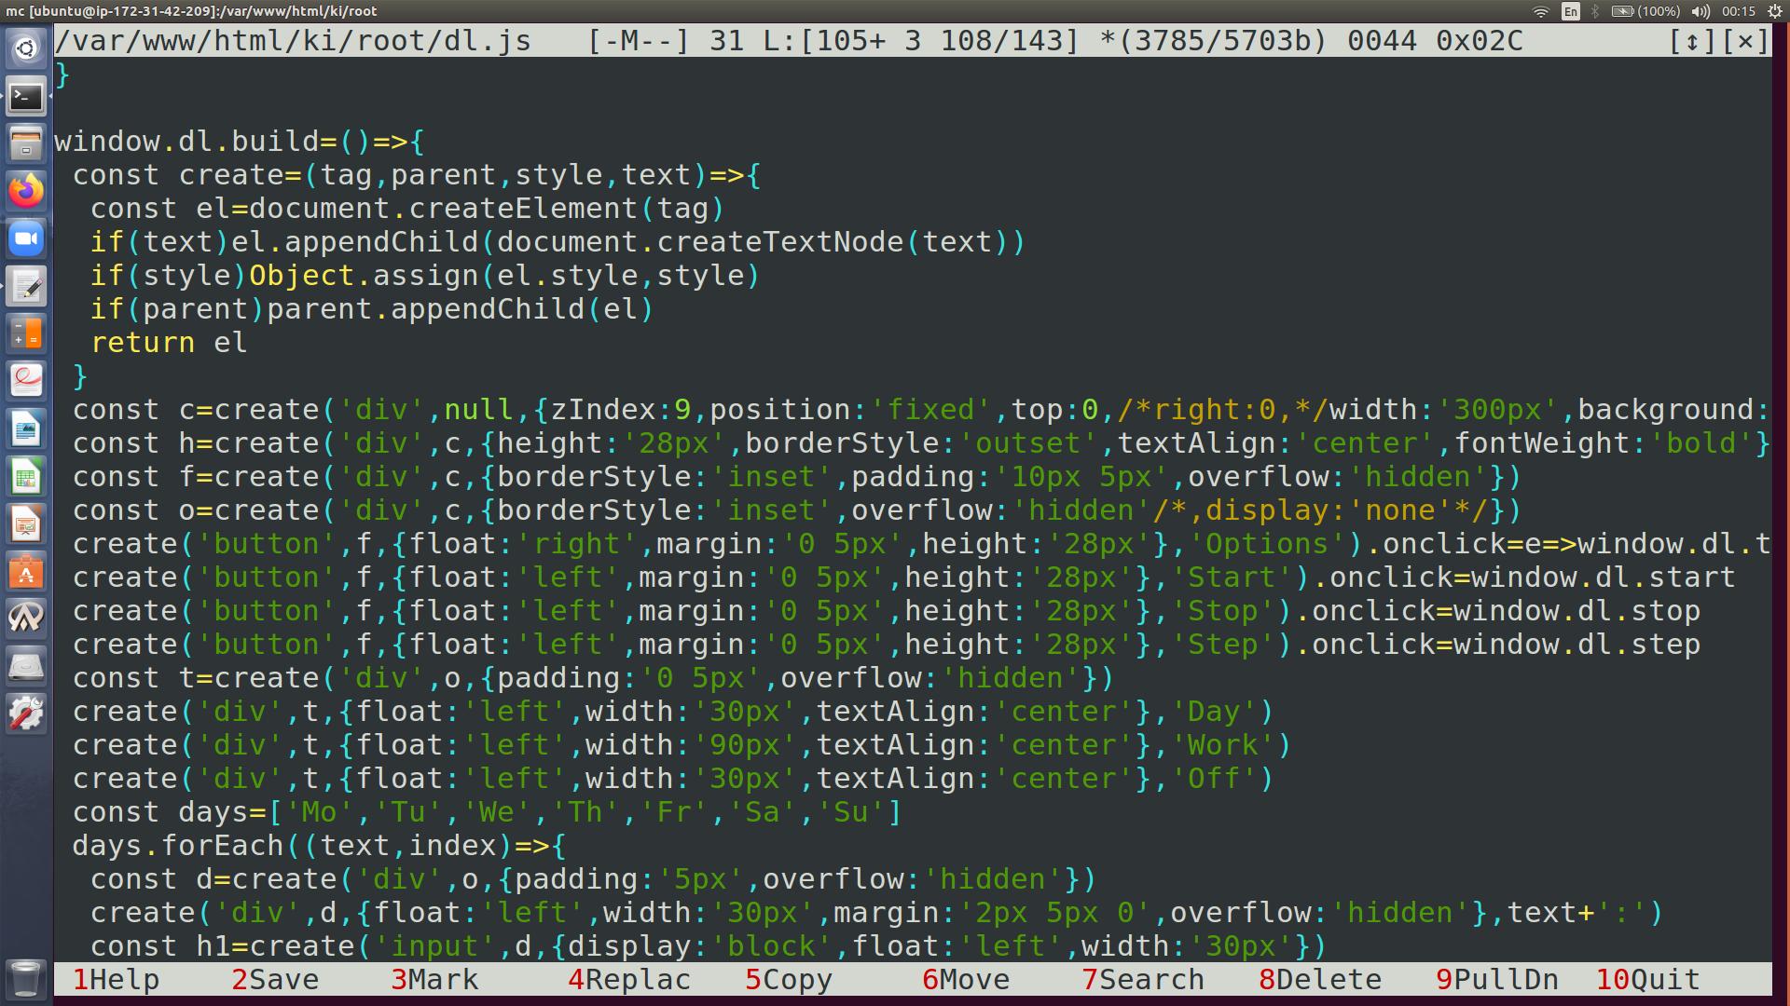Open the Terminal from the dock
This screenshot has height=1006, width=1790.
pyautogui.click(x=26, y=96)
